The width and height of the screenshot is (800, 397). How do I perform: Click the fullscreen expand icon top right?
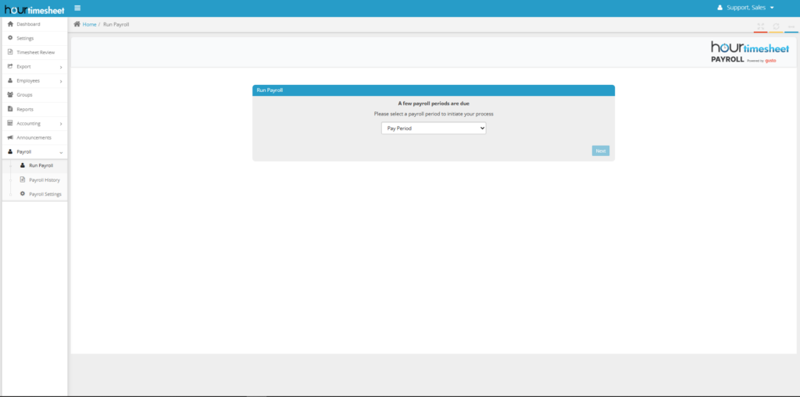point(761,26)
